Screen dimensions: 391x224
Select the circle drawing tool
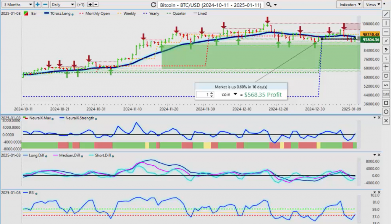point(386,112)
